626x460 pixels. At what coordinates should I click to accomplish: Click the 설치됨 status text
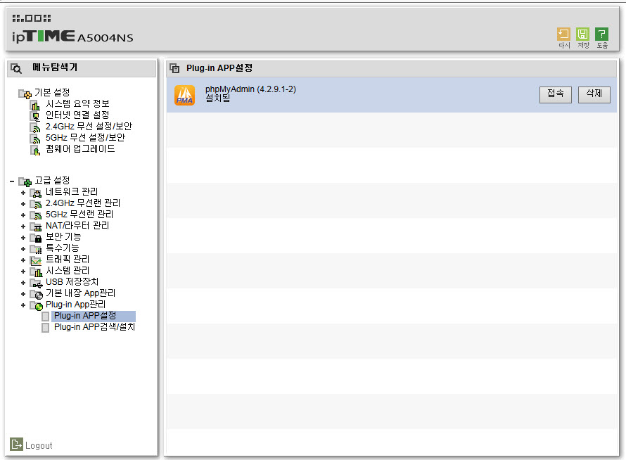[217, 98]
